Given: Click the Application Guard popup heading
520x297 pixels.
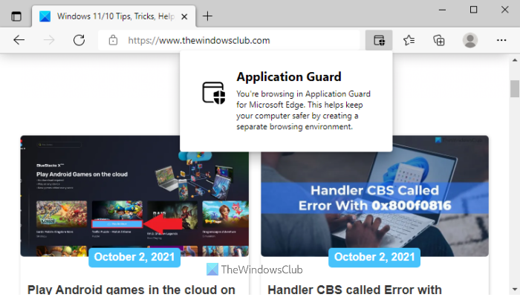Looking at the screenshot, I should click(x=288, y=76).
